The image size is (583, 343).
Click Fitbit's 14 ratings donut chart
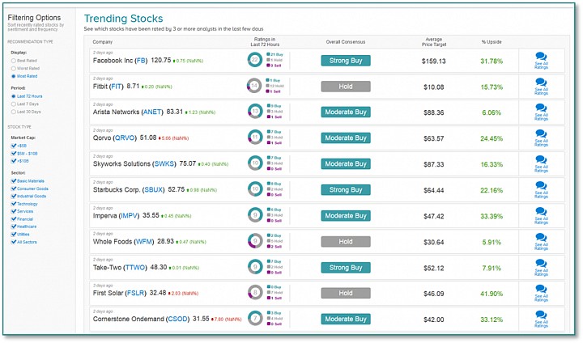coord(254,86)
